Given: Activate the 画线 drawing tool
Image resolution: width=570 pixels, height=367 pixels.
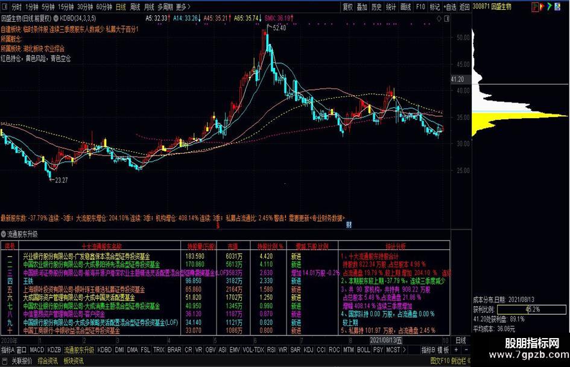Looking at the screenshot, I should [x=406, y=7].
